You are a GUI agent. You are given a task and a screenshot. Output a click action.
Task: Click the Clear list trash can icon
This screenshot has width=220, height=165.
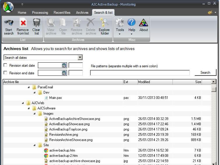click(36, 23)
